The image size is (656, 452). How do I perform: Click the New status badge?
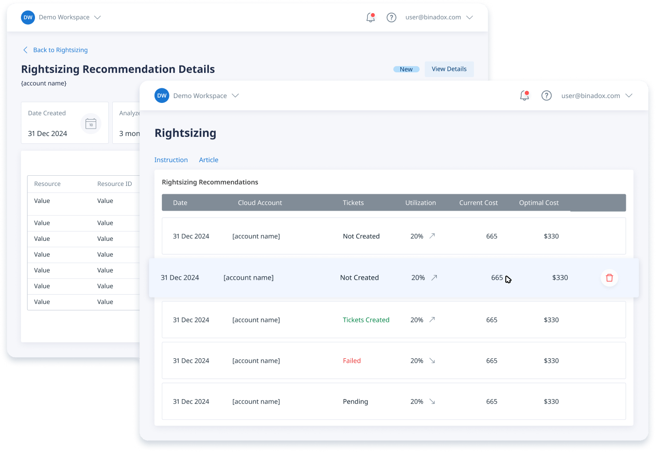406,69
